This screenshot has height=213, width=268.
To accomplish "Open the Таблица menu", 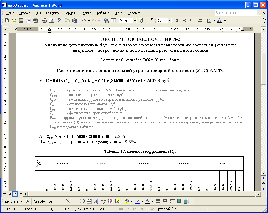I will click(103, 13).
